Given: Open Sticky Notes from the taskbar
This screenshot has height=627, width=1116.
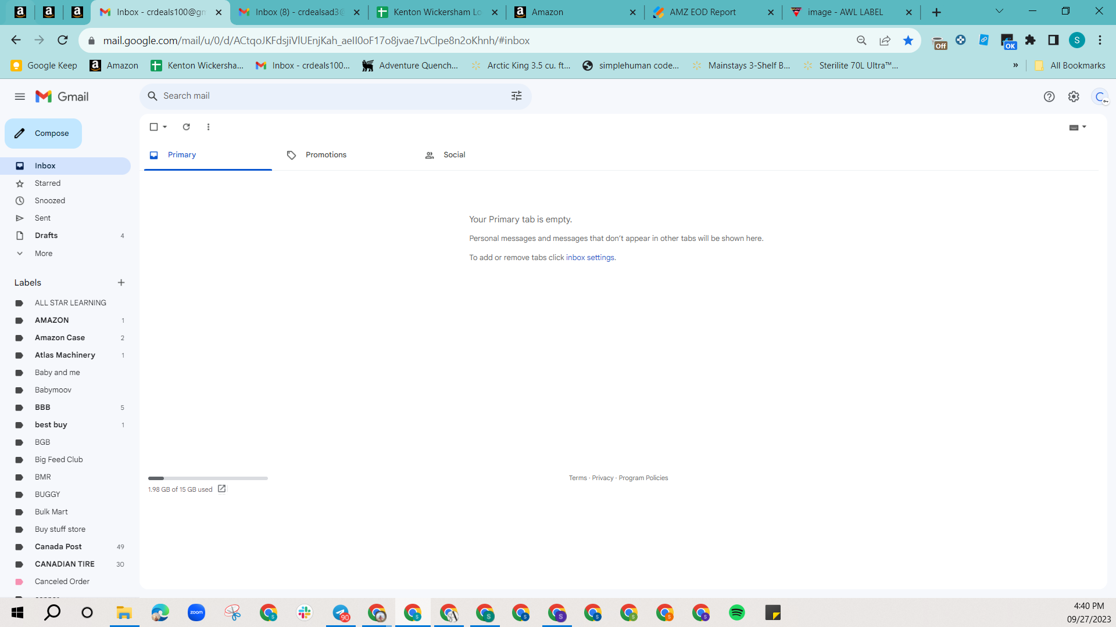Looking at the screenshot, I should click(772, 612).
